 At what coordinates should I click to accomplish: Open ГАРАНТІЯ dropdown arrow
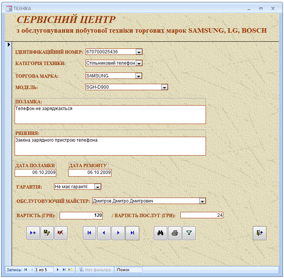98,187
